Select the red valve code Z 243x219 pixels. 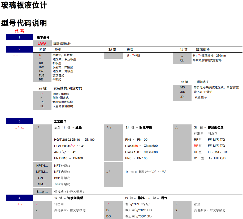(37, 204)
